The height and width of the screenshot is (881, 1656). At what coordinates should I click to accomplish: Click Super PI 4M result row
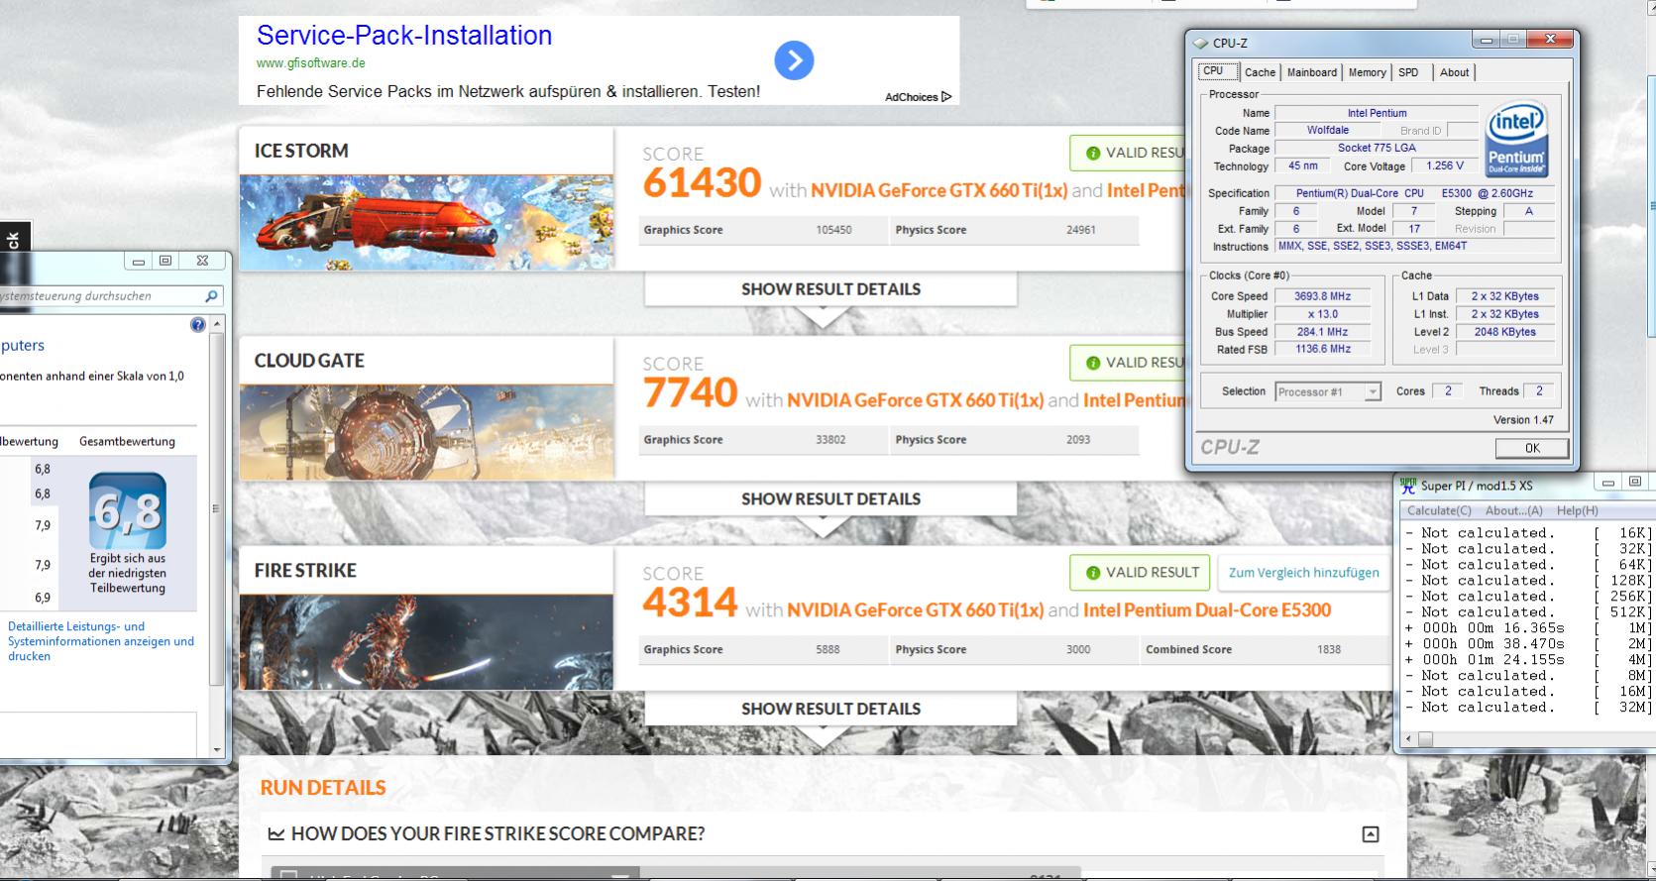click(x=1528, y=660)
